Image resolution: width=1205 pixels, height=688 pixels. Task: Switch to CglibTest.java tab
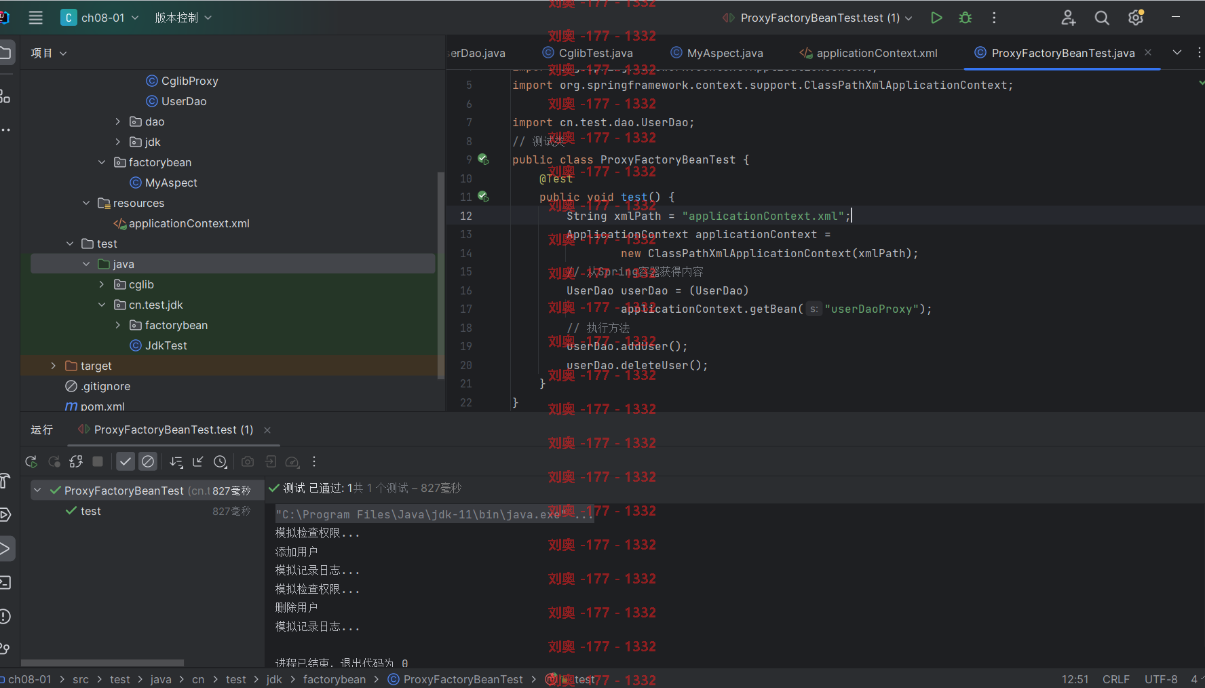coord(588,53)
